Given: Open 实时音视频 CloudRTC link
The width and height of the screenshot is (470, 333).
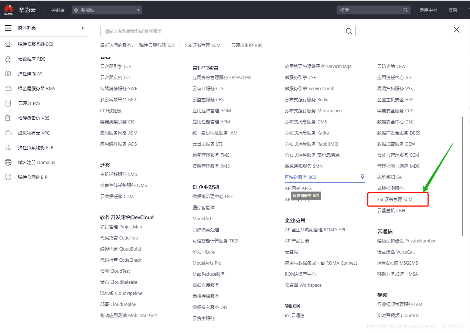Looking at the screenshot, I should pyautogui.click(x=399, y=316).
